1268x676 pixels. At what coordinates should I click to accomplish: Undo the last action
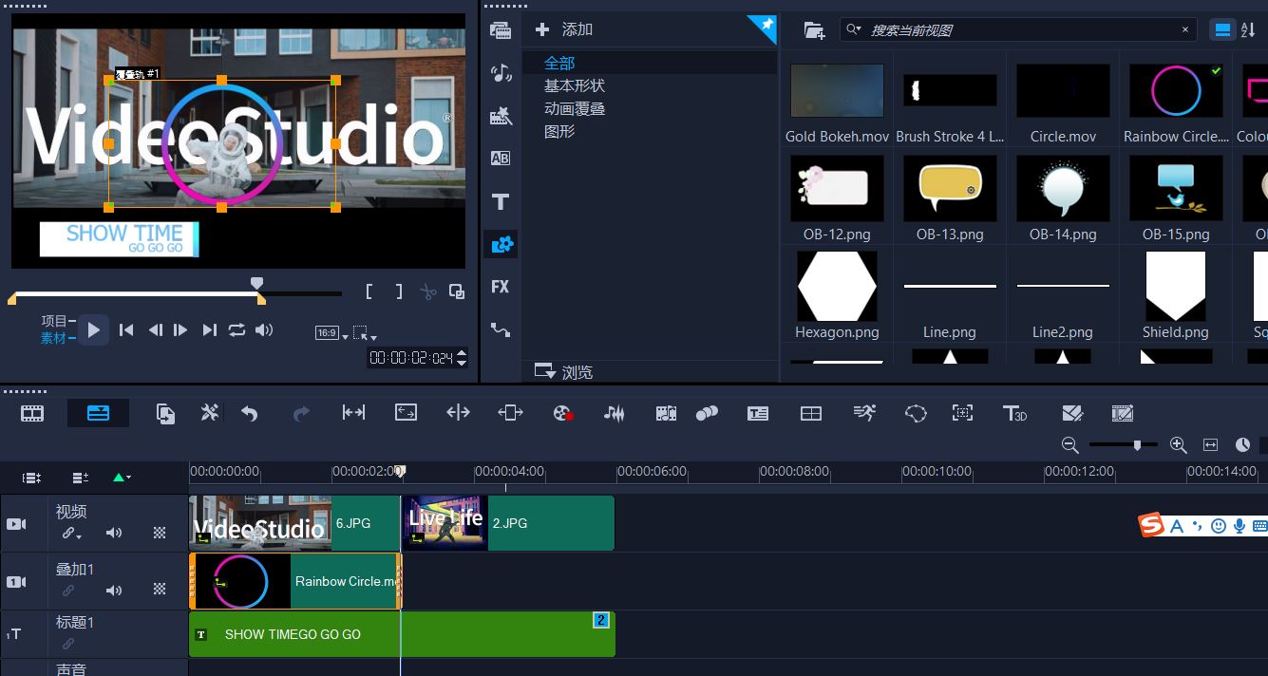(250, 413)
